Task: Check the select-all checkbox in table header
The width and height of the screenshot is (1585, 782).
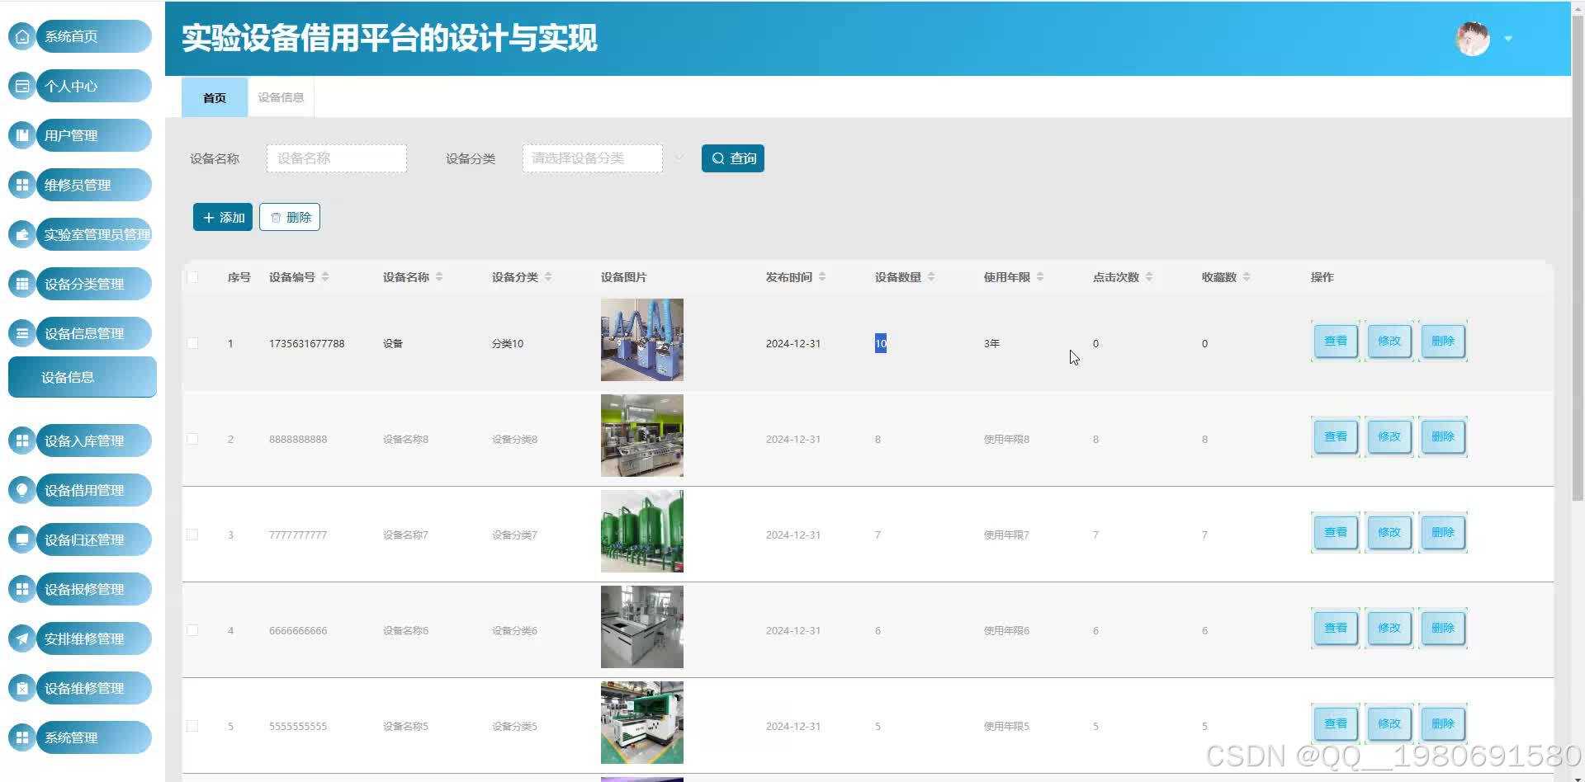Action: [192, 277]
